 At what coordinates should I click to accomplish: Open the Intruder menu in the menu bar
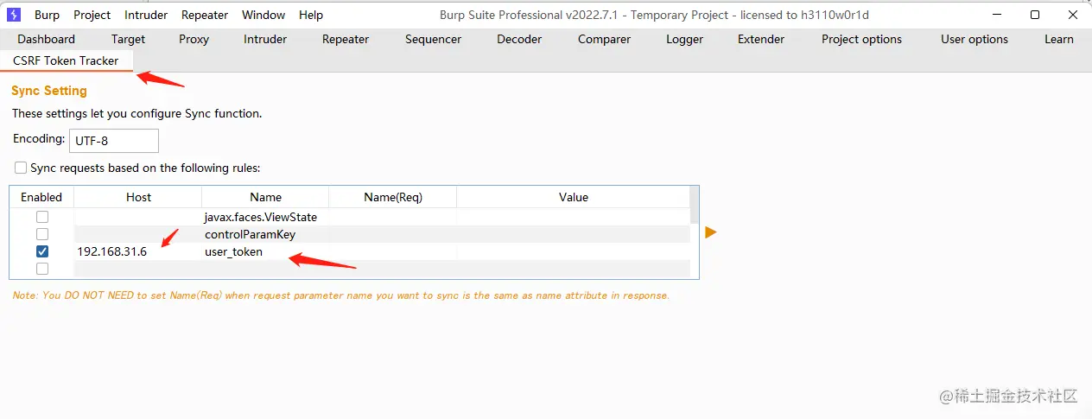click(x=146, y=15)
